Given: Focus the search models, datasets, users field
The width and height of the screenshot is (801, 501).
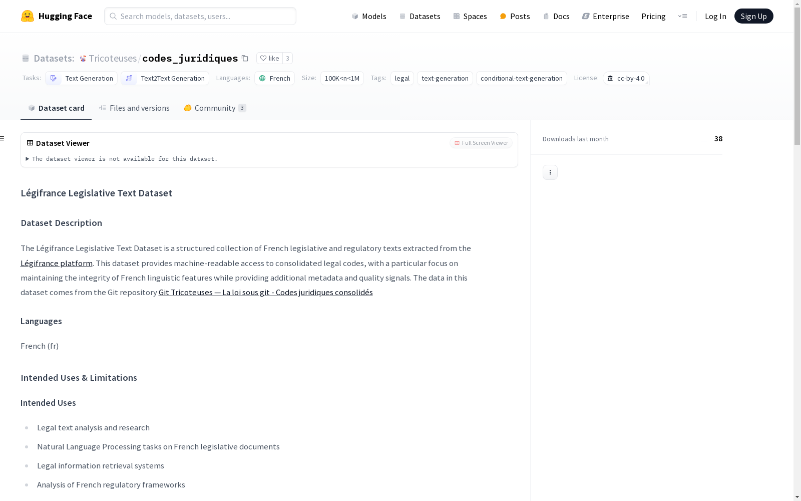Looking at the screenshot, I should point(200,16).
